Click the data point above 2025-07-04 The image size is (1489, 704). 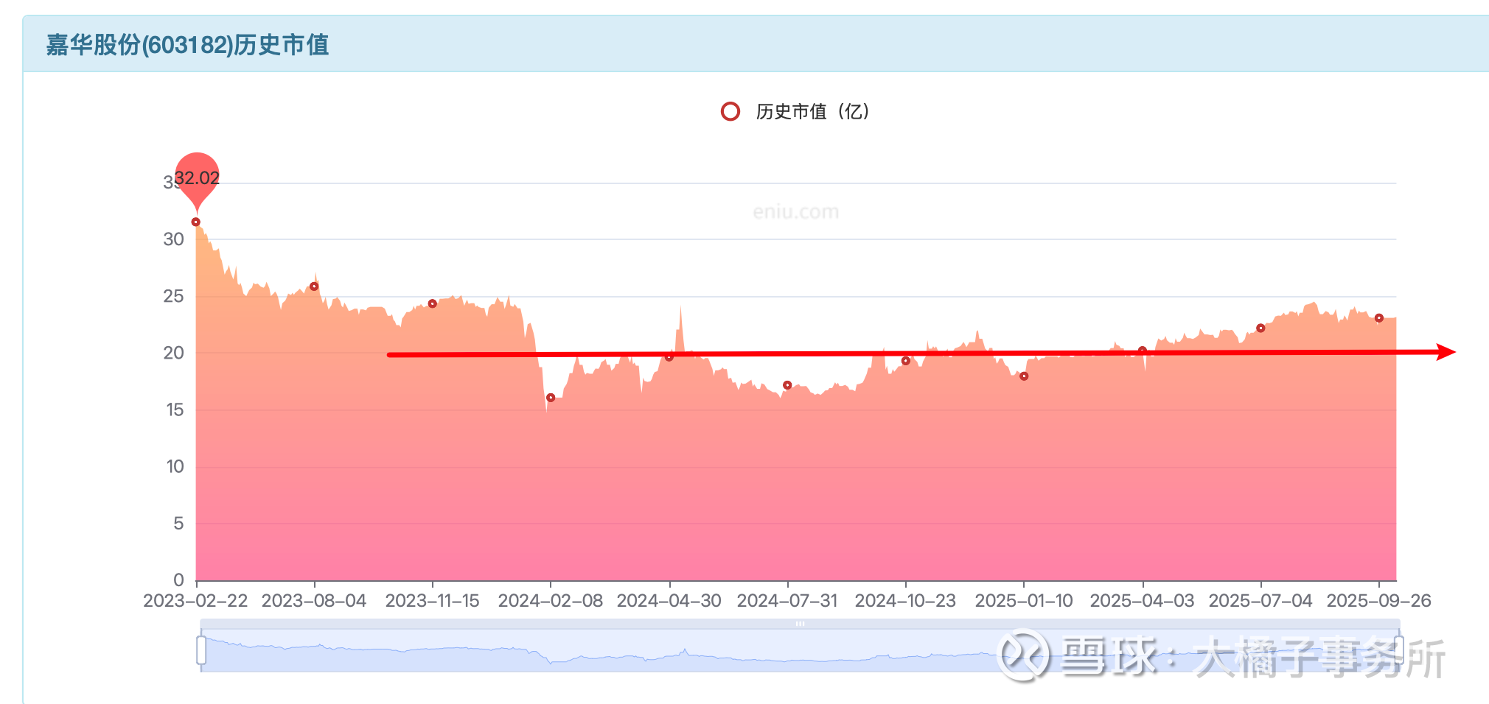coord(1260,328)
